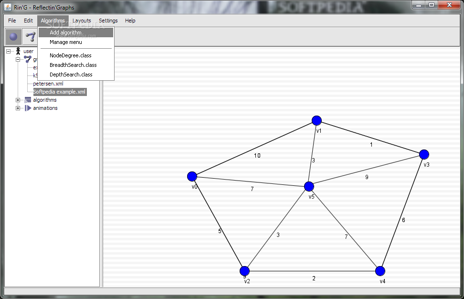464x299 pixels.
Task: Click edge weight 10 label
Action: (257, 155)
